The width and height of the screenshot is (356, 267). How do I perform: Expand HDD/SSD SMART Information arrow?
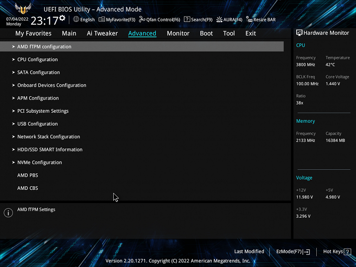13,150
